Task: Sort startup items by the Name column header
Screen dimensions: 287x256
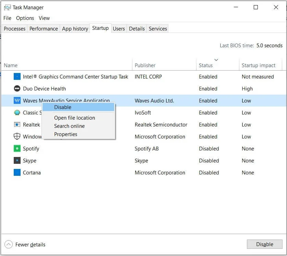Action: point(11,65)
